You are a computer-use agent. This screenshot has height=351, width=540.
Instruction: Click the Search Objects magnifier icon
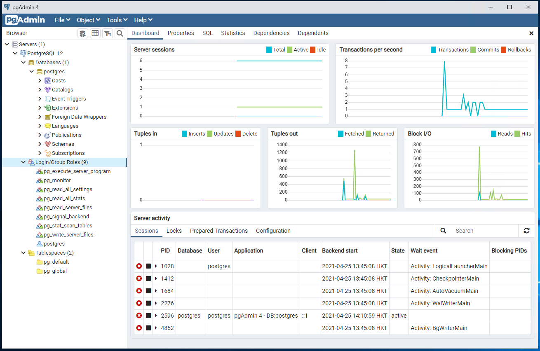[120, 33]
